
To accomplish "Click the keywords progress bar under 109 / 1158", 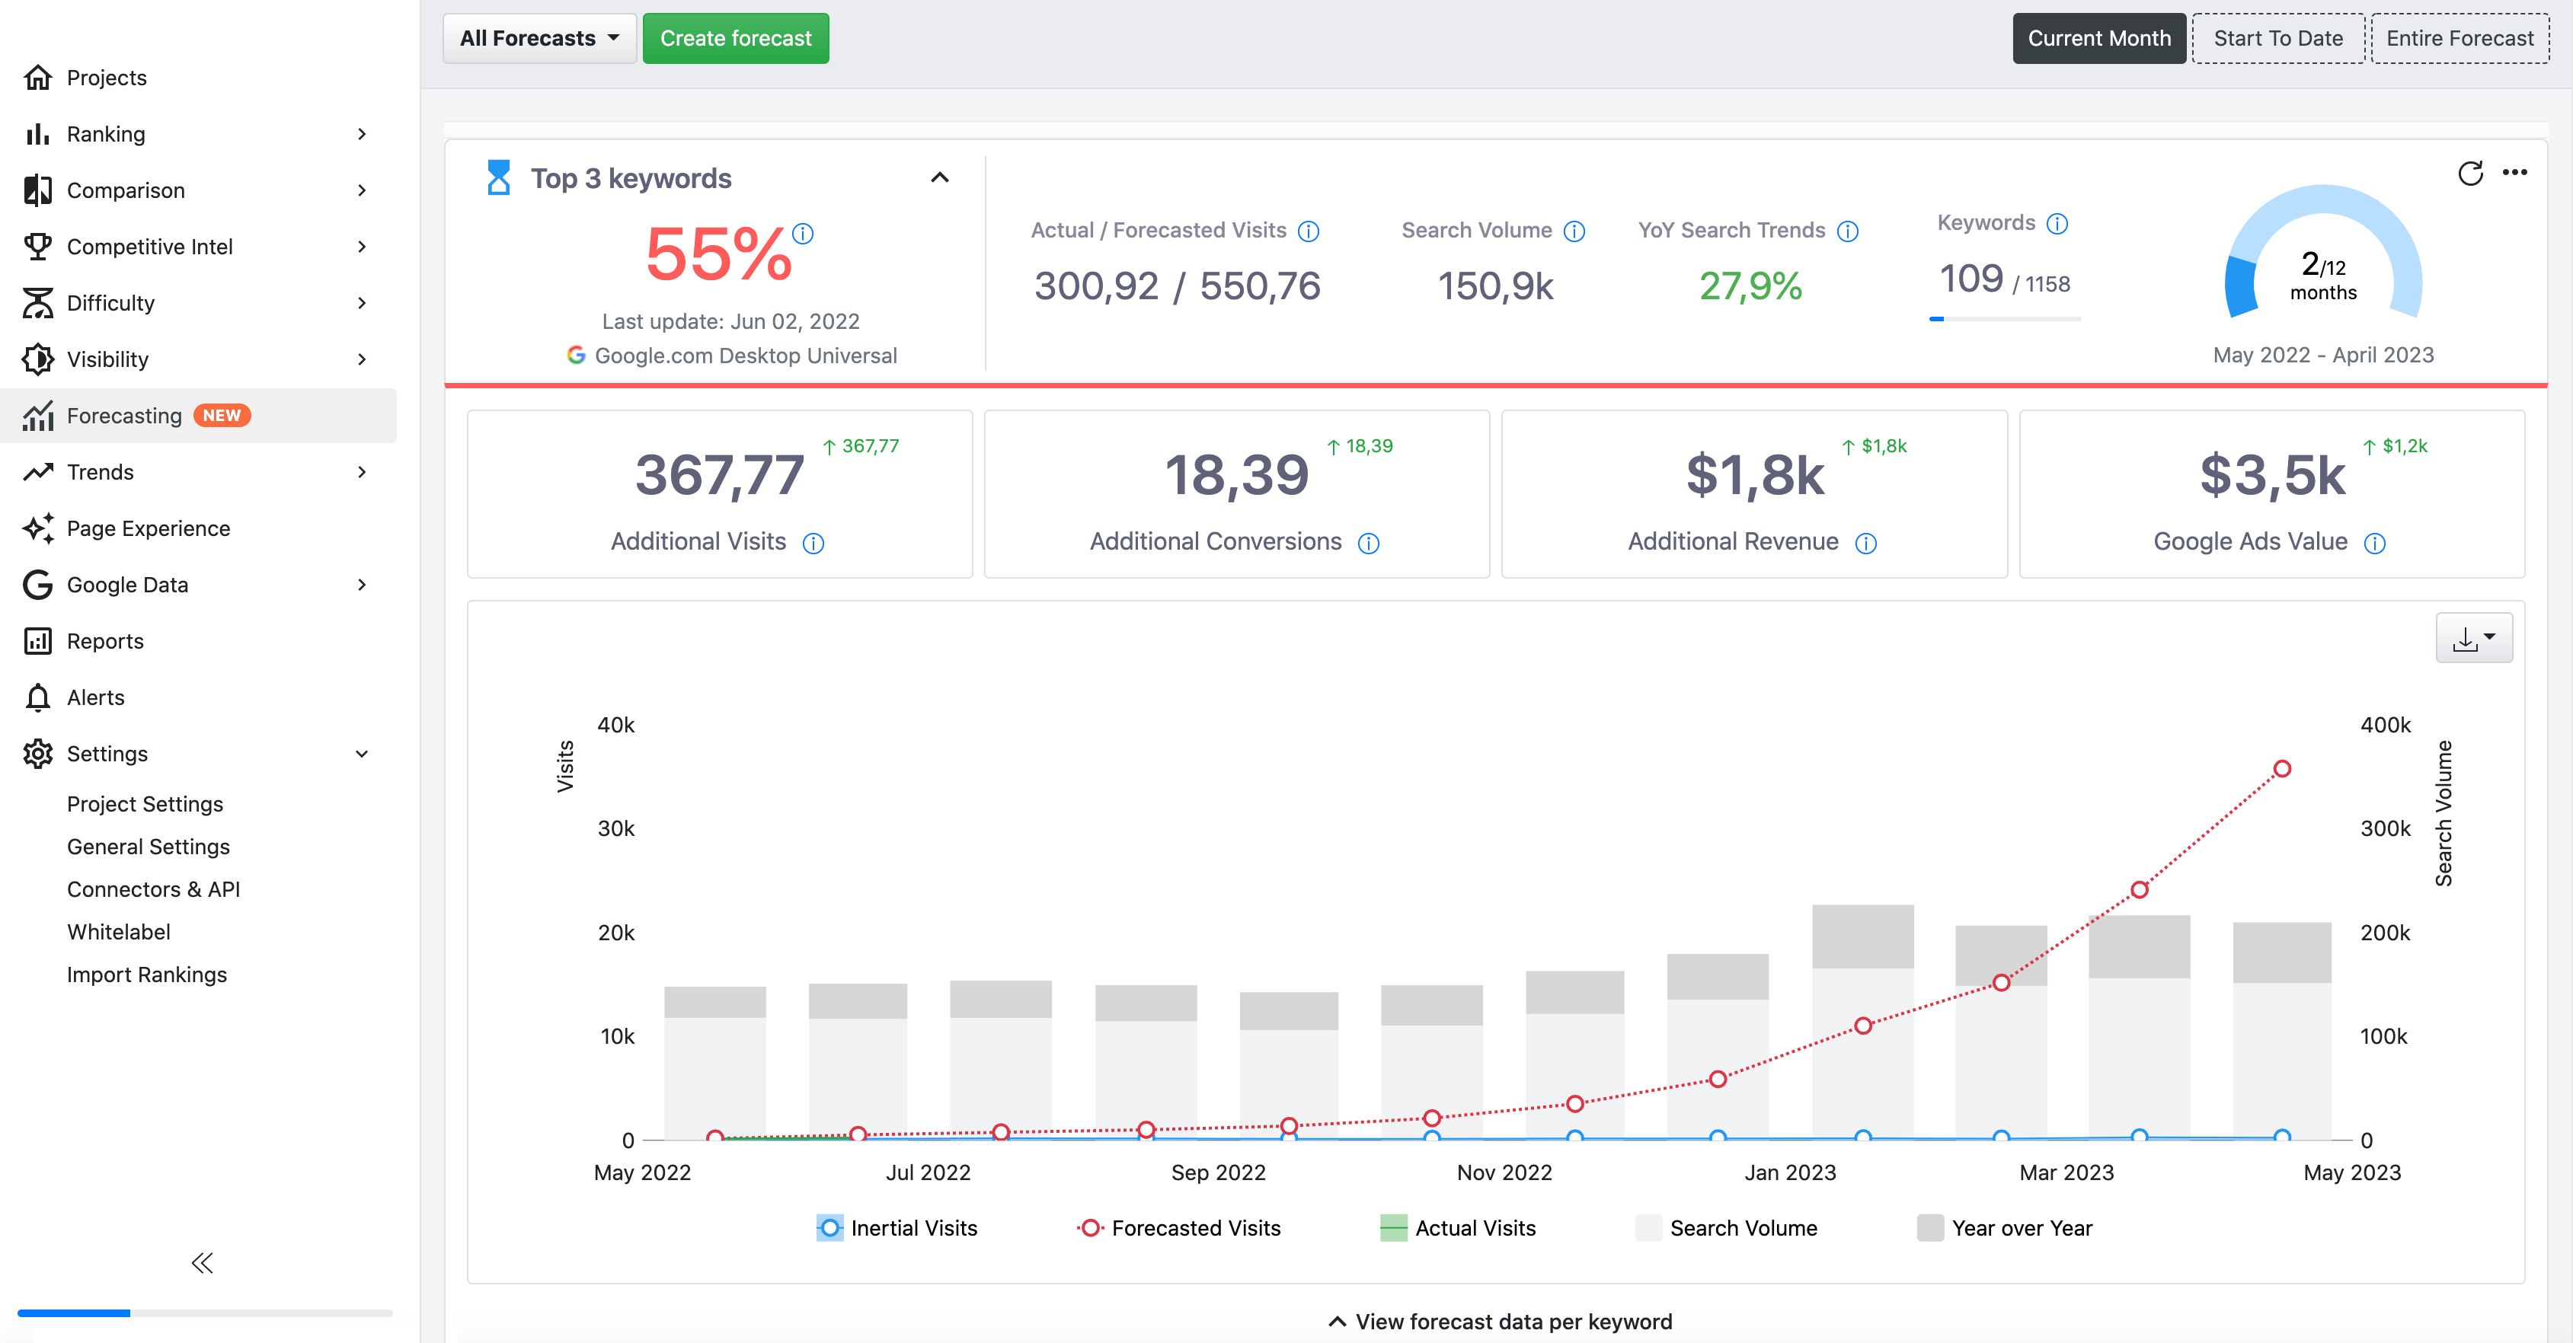I will 2005,318.
